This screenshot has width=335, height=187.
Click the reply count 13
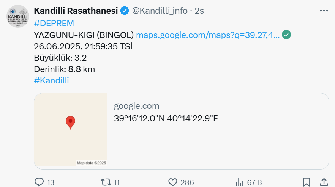[x=51, y=182]
